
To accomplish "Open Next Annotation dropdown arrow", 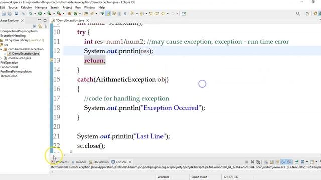I will [x=137, y=14].
